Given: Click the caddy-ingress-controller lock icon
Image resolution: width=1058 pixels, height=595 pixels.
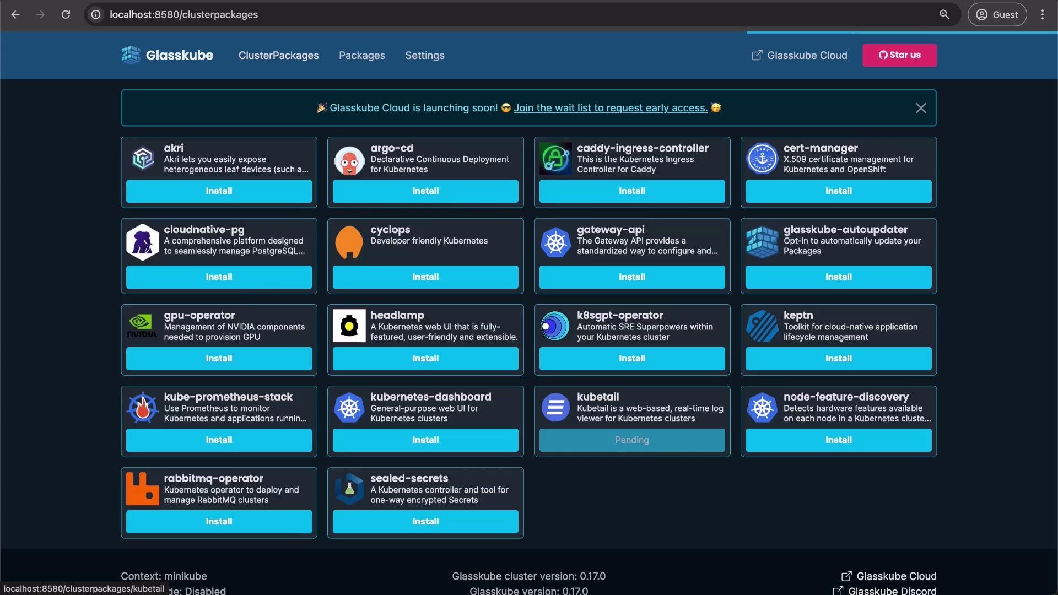Looking at the screenshot, I should [x=555, y=159].
